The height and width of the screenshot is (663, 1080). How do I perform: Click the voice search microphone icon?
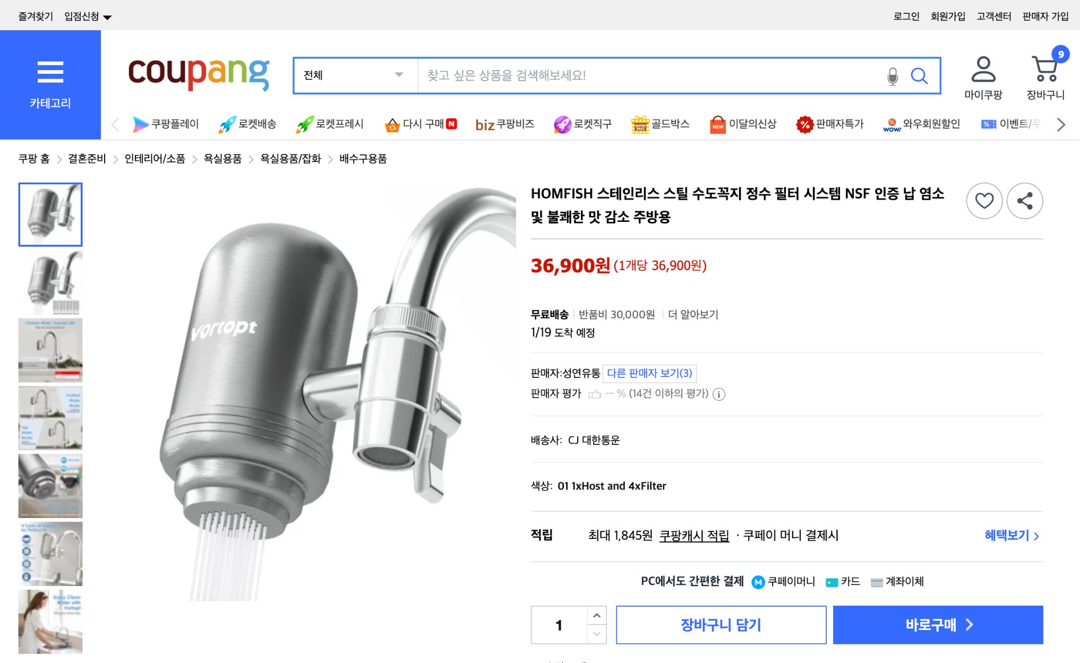tap(892, 75)
